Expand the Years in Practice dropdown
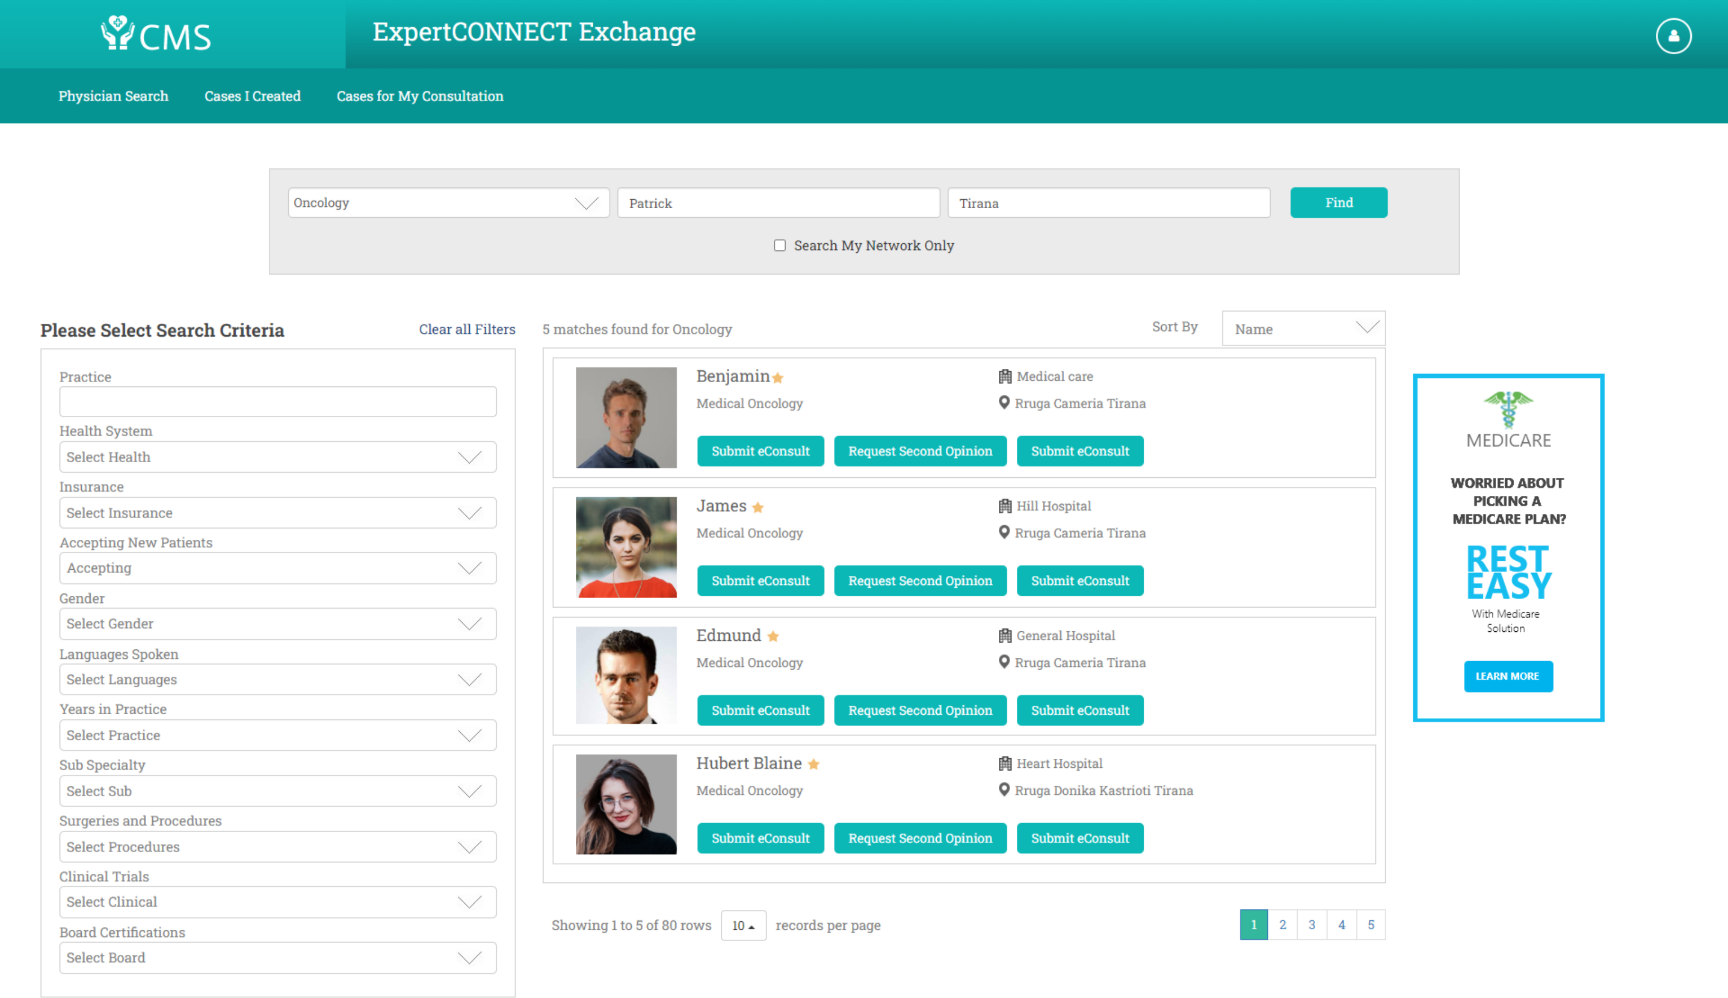Screen dimensions: 1728x998 tap(277, 736)
